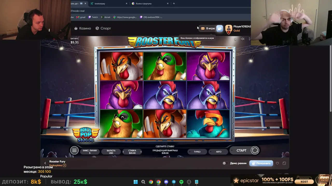
Task: Open the donati bookmark
Action: (x=106, y=17)
